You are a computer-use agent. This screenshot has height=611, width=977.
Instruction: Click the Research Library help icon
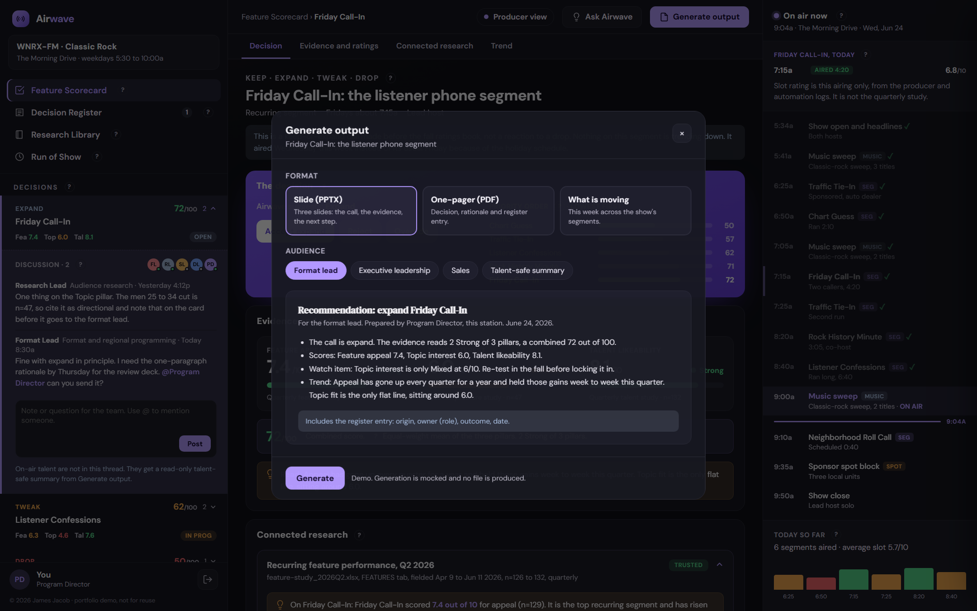[116, 134]
